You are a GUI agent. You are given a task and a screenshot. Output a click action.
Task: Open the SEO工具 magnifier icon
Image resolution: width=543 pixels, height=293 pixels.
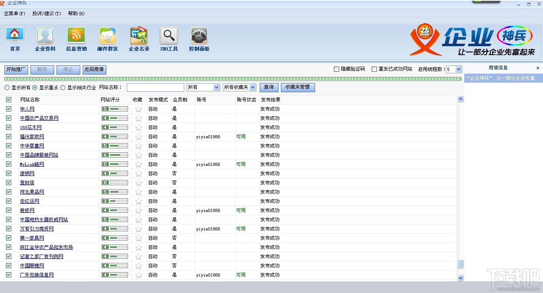[169, 39]
